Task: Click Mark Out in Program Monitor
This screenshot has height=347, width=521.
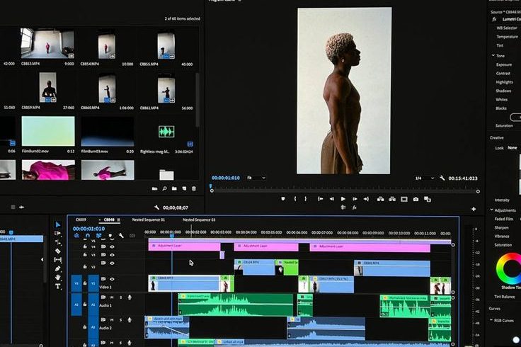Action: tap(305, 199)
